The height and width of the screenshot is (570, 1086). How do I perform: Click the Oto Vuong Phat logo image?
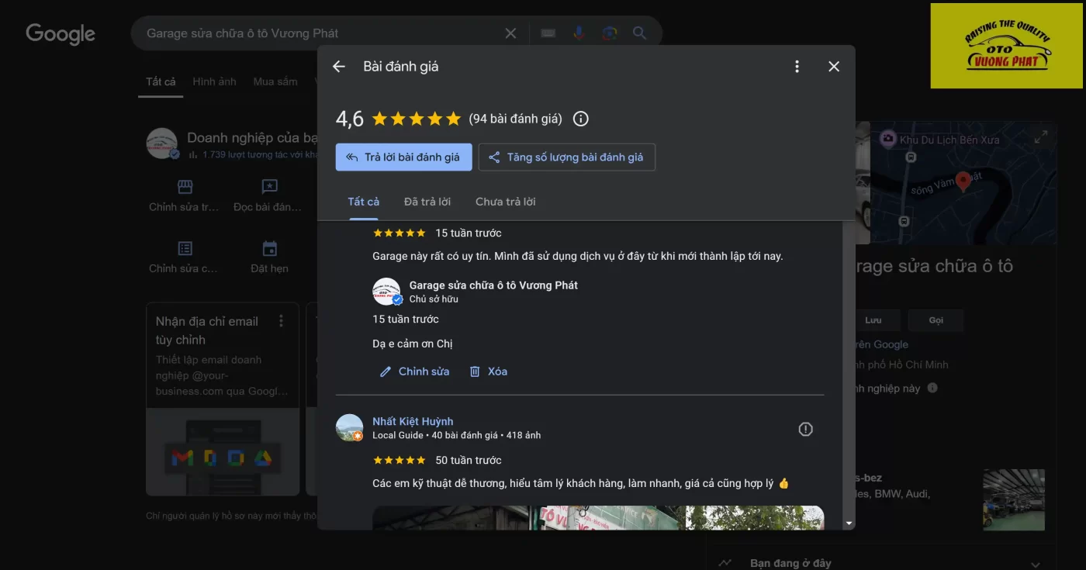tap(1006, 46)
